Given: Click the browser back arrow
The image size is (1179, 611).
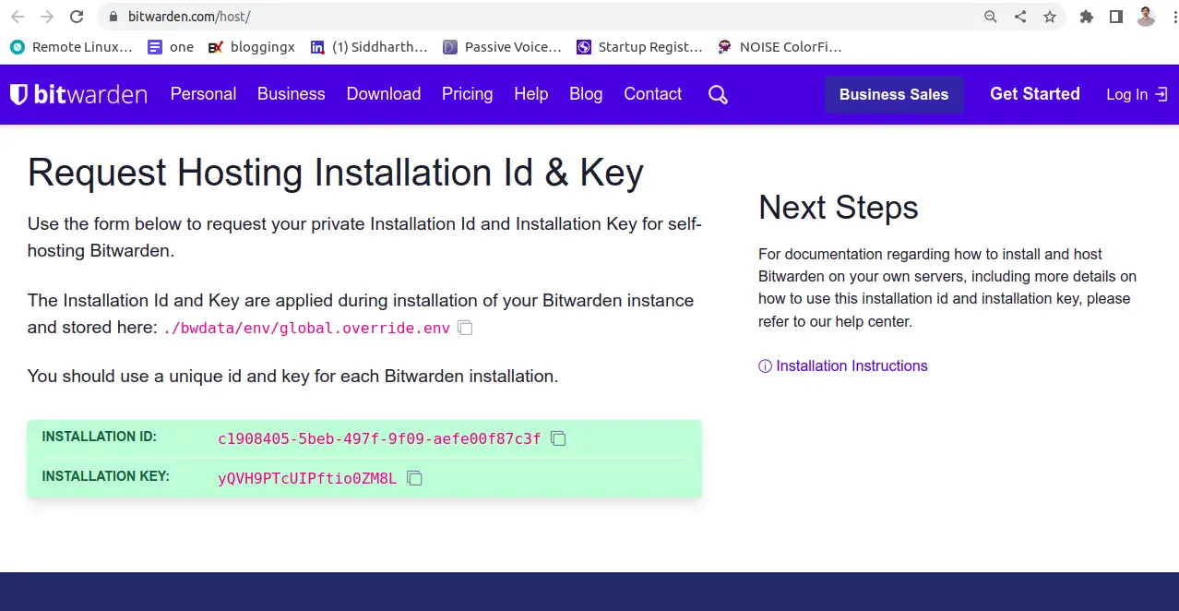Looking at the screenshot, I should pyautogui.click(x=18, y=17).
